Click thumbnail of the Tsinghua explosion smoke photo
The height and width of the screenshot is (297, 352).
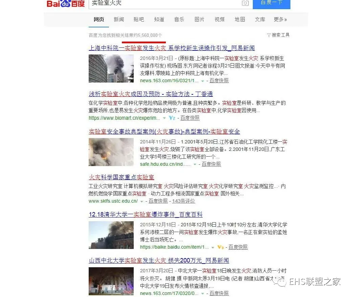[111, 235]
